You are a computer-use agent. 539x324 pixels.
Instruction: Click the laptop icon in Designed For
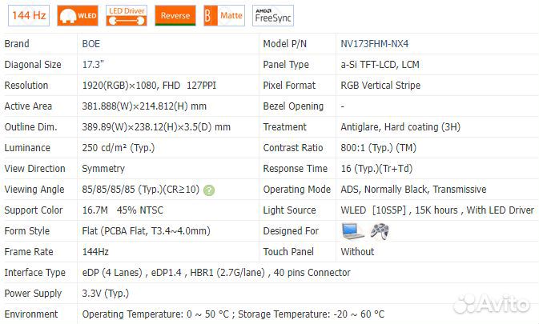coord(352,231)
